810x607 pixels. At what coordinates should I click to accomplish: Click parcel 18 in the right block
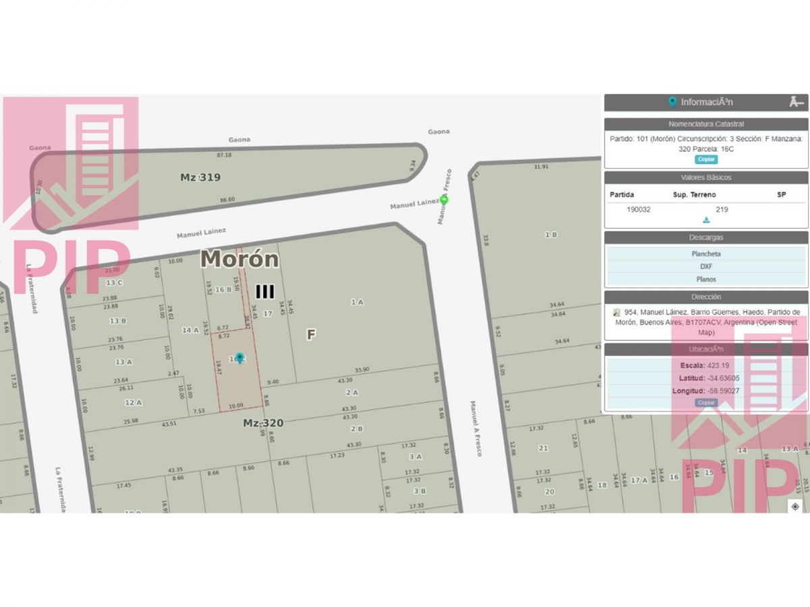click(x=602, y=485)
